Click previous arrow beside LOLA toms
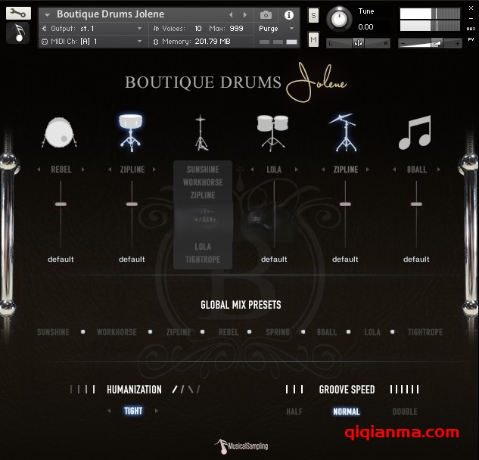The width and height of the screenshot is (479, 460). (x=252, y=169)
